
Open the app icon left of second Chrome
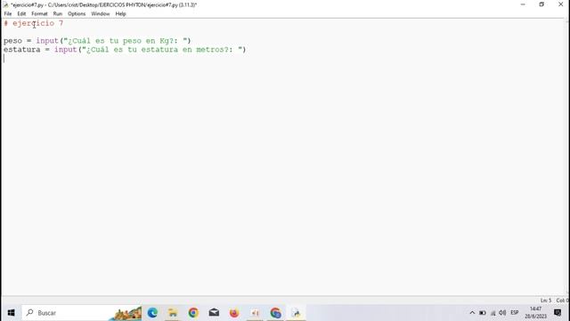point(255,313)
